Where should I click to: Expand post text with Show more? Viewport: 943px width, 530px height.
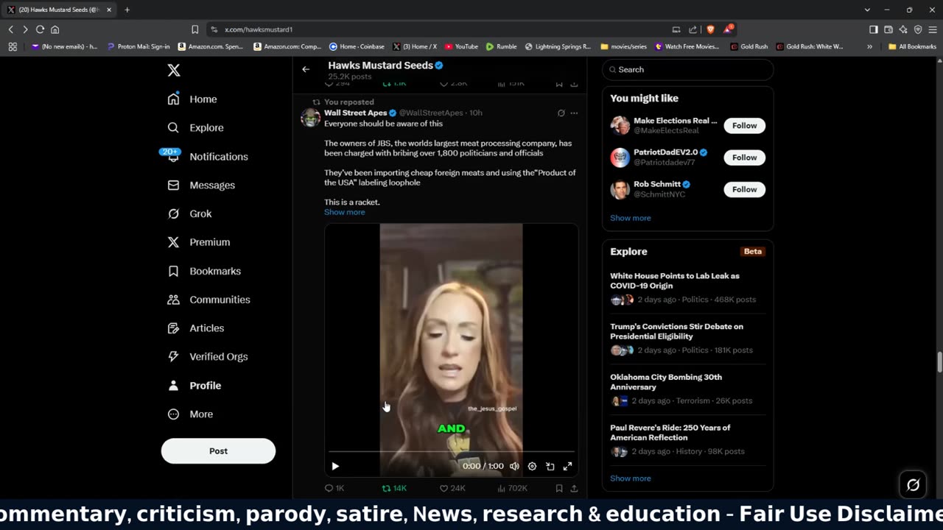pos(344,212)
